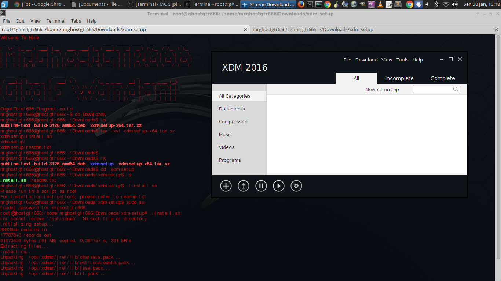The width and height of the screenshot is (501, 281).
Task: Switch to Tot - Google Chrome taskbar window
Action: (x=40, y=4)
